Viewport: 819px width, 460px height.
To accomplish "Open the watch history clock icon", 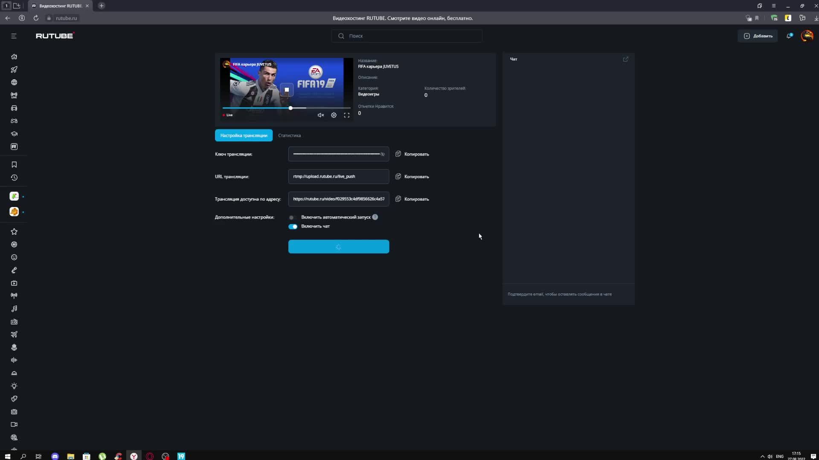I will click(x=14, y=178).
